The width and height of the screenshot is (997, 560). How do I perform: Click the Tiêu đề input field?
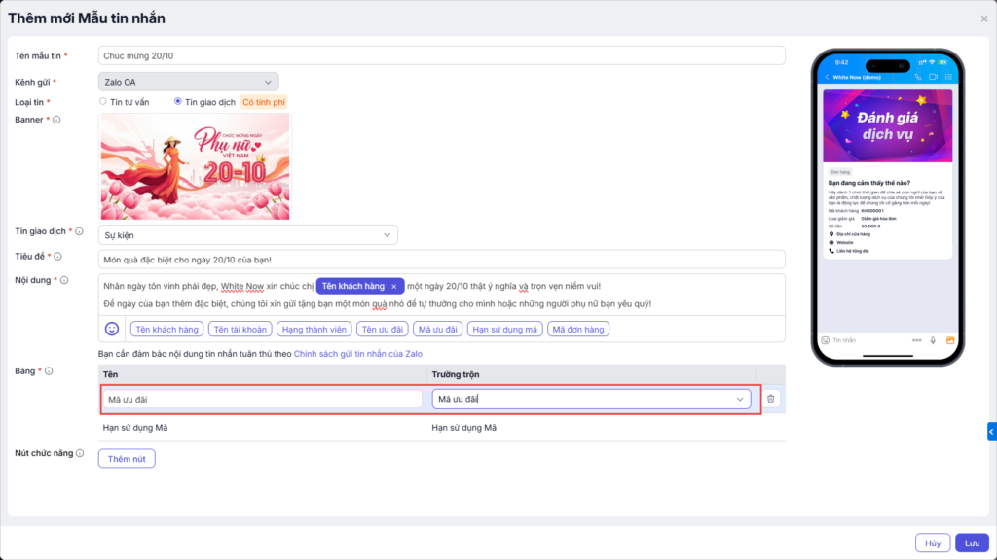(442, 260)
